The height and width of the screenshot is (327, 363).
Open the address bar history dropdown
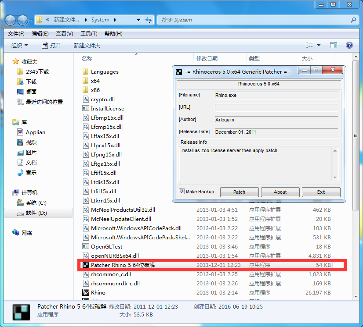(138, 20)
